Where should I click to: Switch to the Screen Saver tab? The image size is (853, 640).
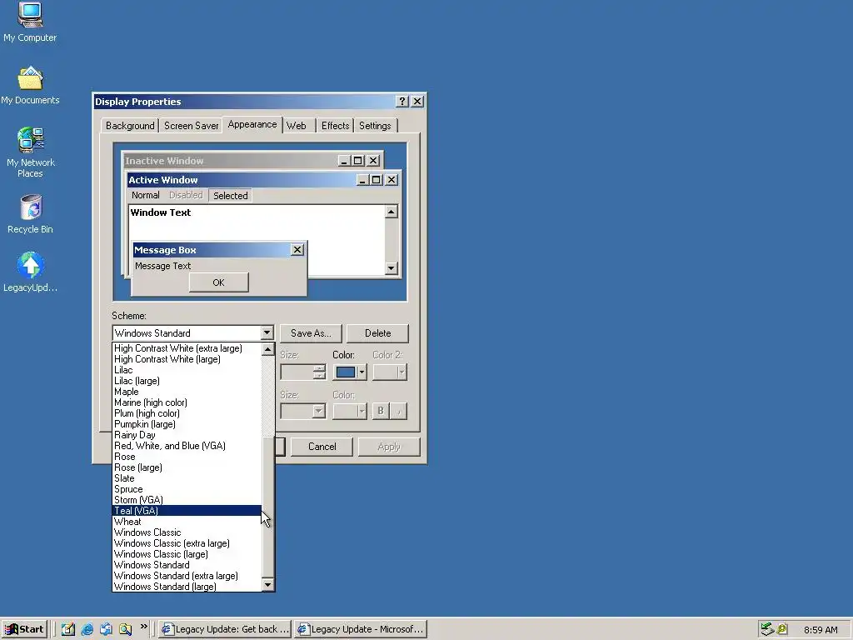coord(191,126)
